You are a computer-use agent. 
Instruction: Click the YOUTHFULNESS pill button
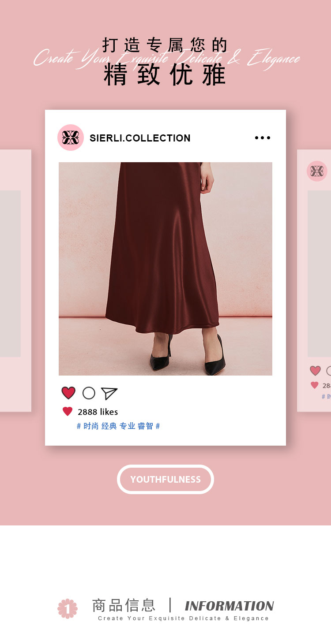pyautogui.click(x=165, y=479)
